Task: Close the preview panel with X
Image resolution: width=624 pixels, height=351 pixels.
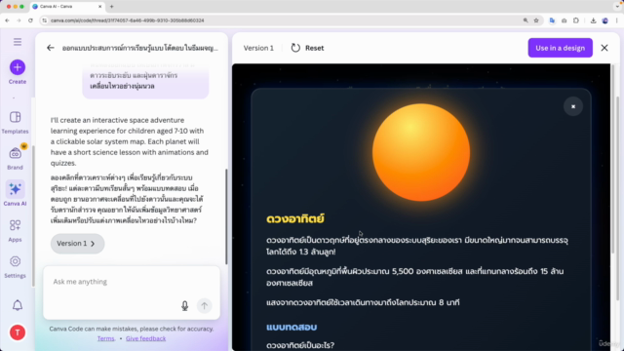Action: pyautogui.click(x=604, y=48)
